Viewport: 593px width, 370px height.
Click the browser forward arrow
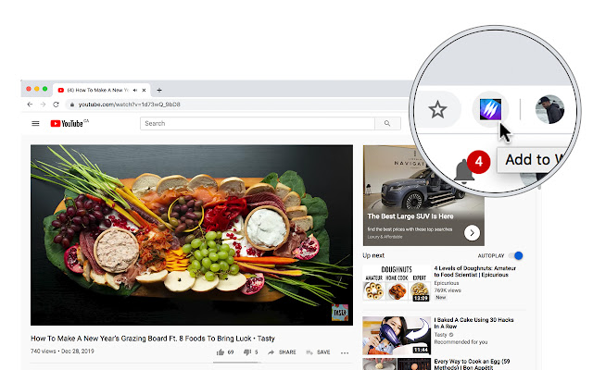tap(44, 105)
